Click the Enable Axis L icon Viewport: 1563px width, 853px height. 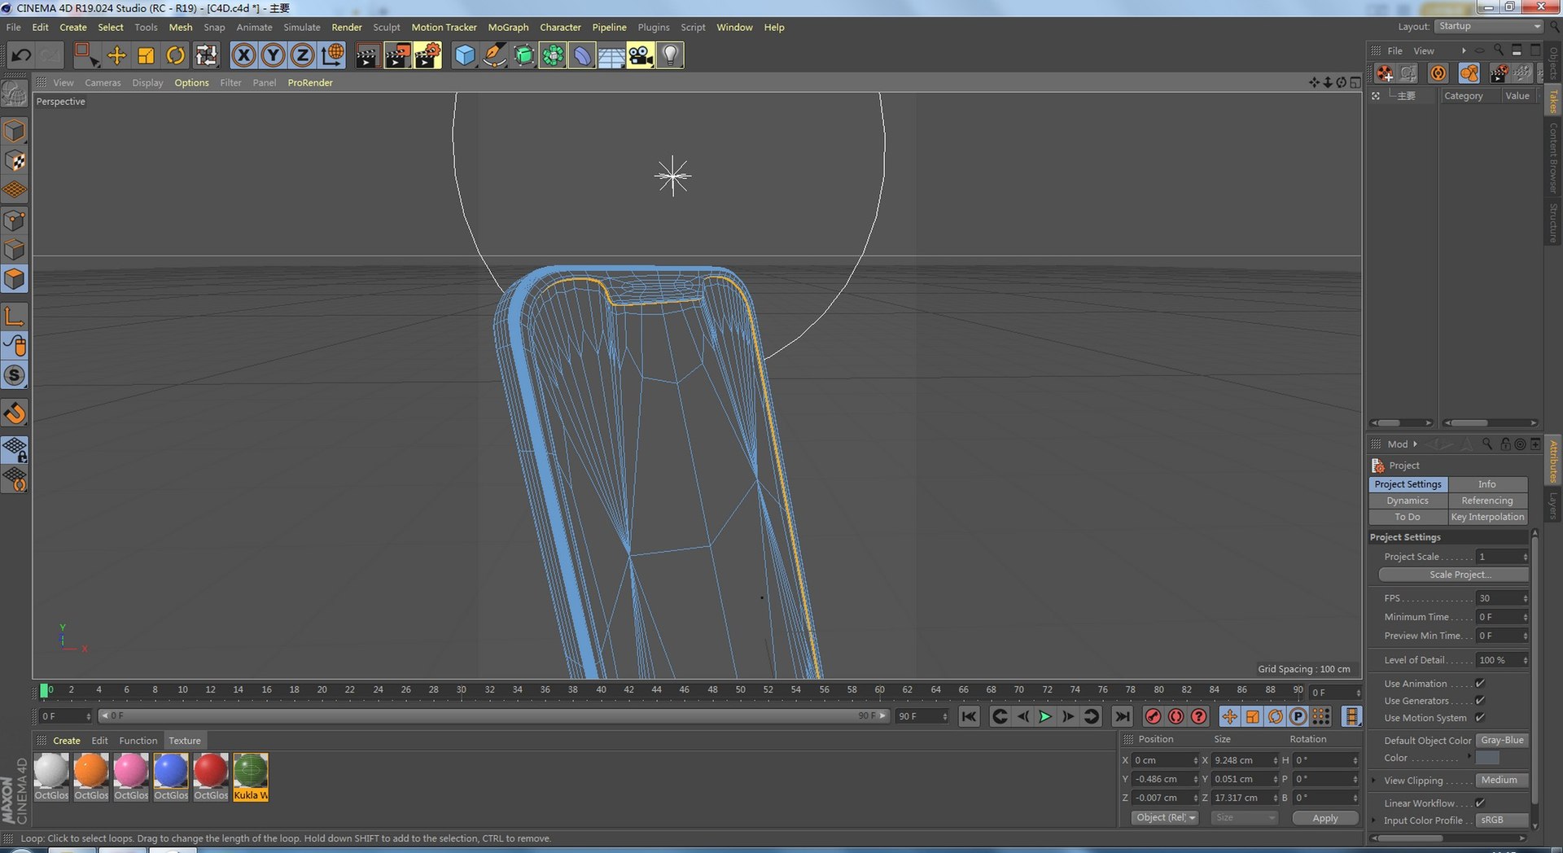coord(15,316)
